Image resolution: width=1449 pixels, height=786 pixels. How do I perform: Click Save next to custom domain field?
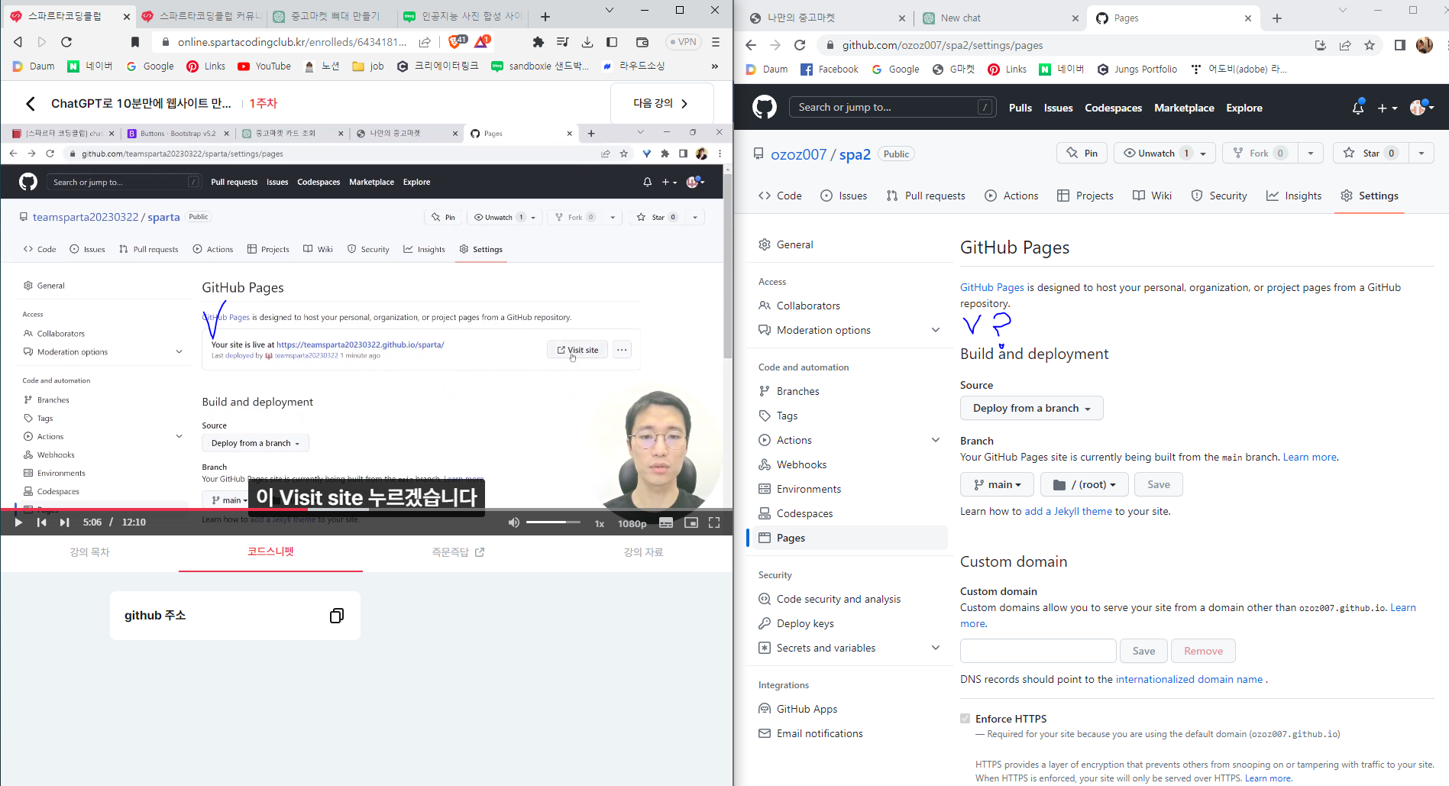coord(1143,651)
